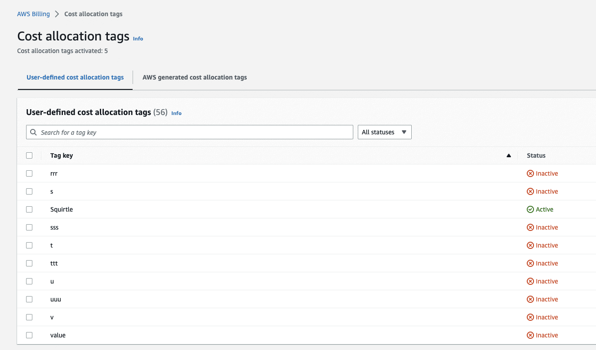Sort by Tag key column header
This screenshot has height=350, width=596.
click(x=62, y=155)
